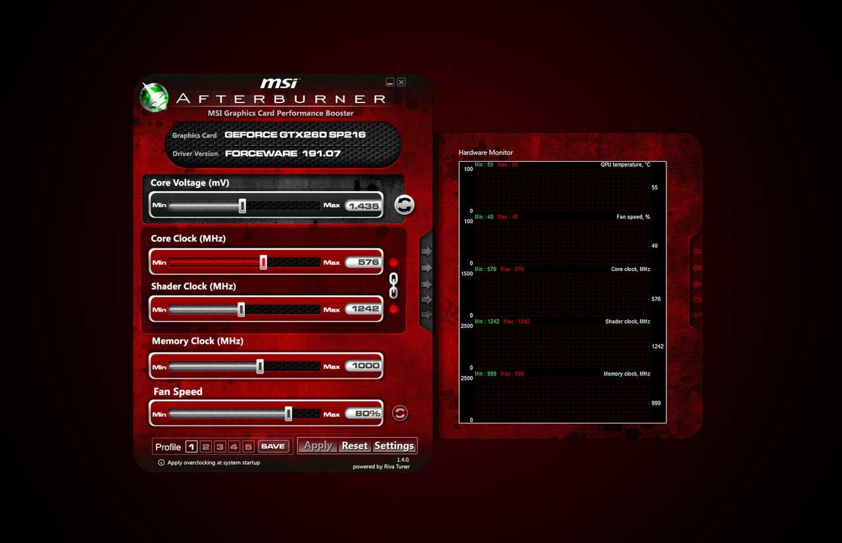Click the Shader Clock slider handle

241,309
